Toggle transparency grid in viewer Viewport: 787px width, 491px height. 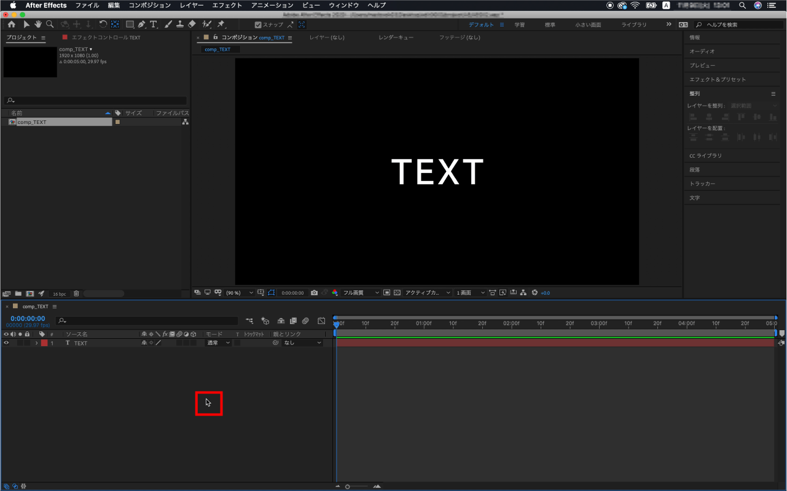[397, 293]
